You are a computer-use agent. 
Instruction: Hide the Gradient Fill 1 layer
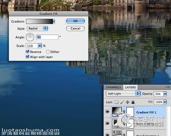pyautogui.click(x=107, y=112)
